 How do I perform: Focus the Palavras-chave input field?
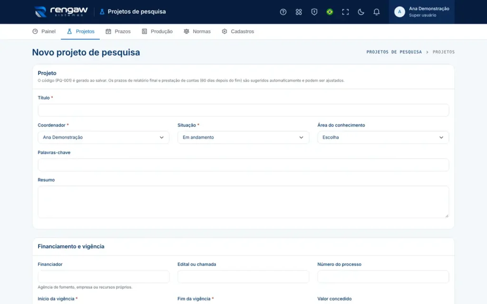tap(243, 165)
